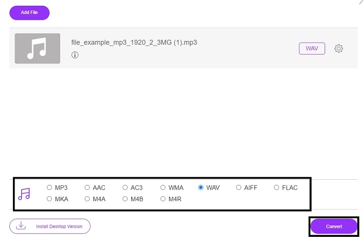Image resolution: width=363 pixels, height=241 pixels.
Task: Click the gray music note file thumbnail
Action: (37, 48)
